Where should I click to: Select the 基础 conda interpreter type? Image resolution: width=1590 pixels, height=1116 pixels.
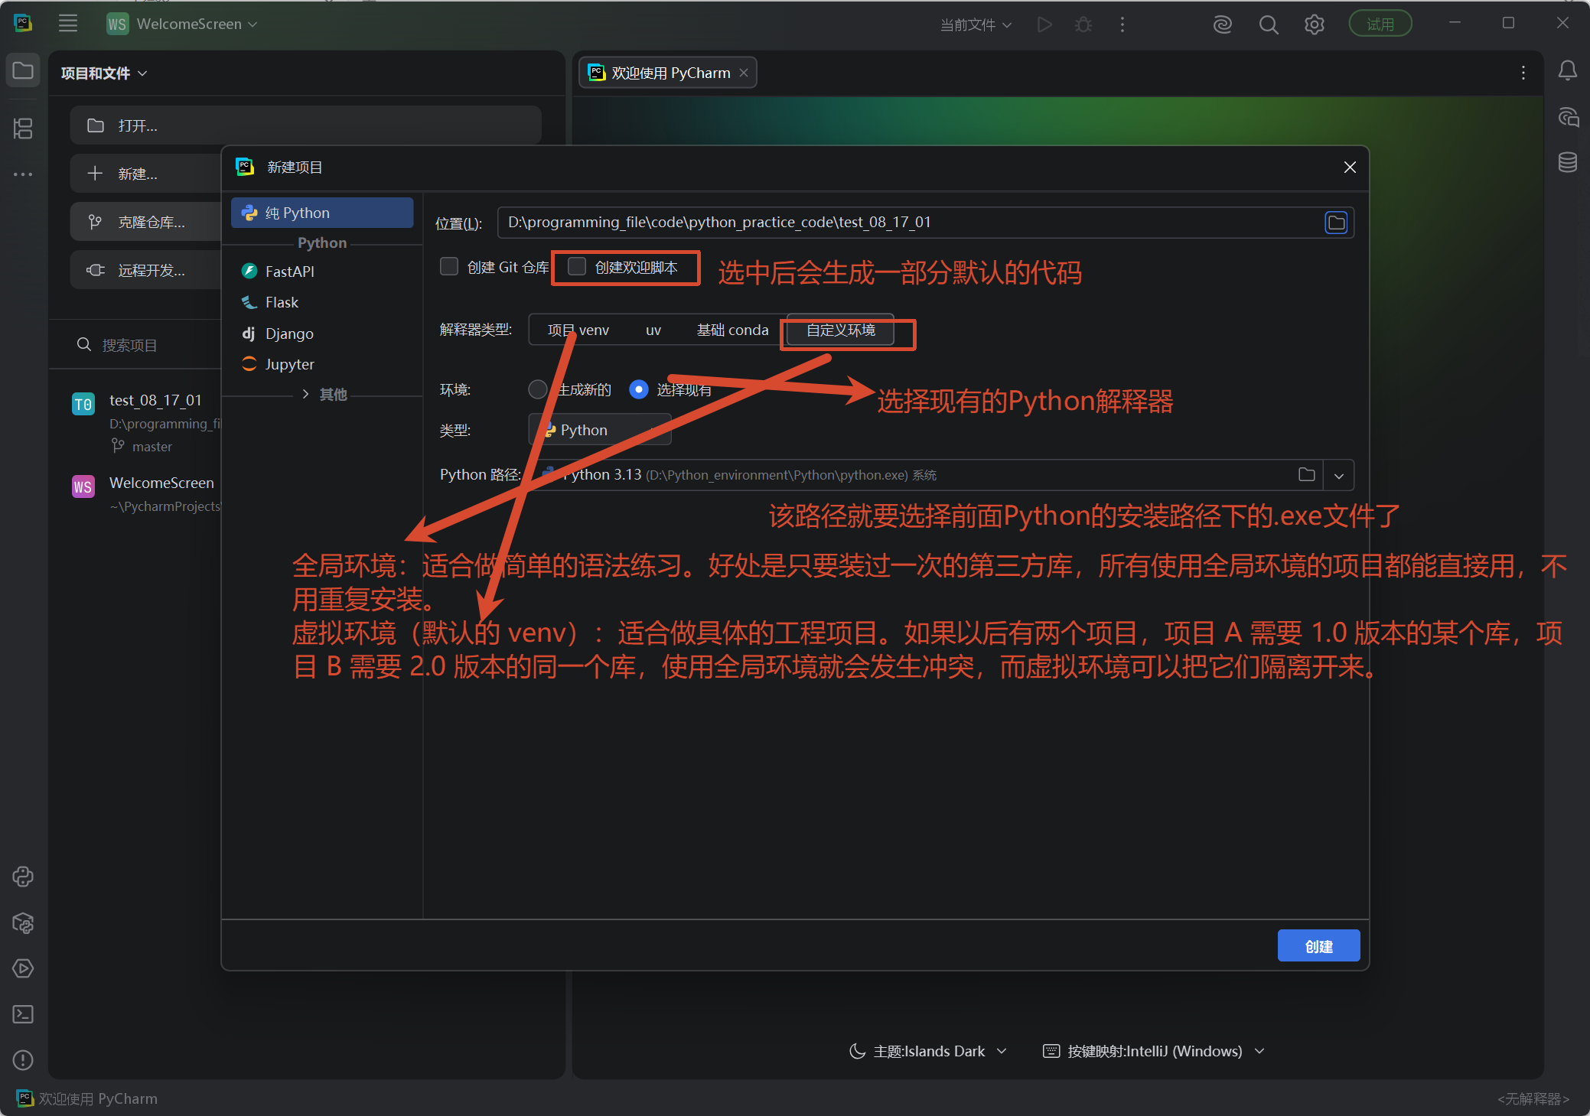[732, 330]
